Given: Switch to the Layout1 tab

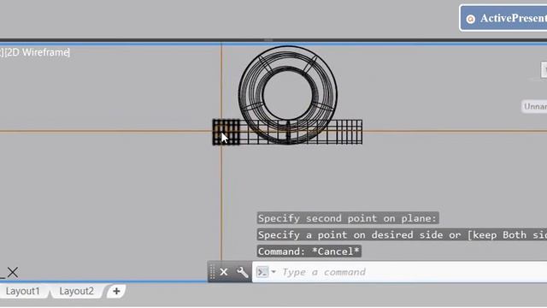Looking at the screenshot, I should tap(23, 291).
